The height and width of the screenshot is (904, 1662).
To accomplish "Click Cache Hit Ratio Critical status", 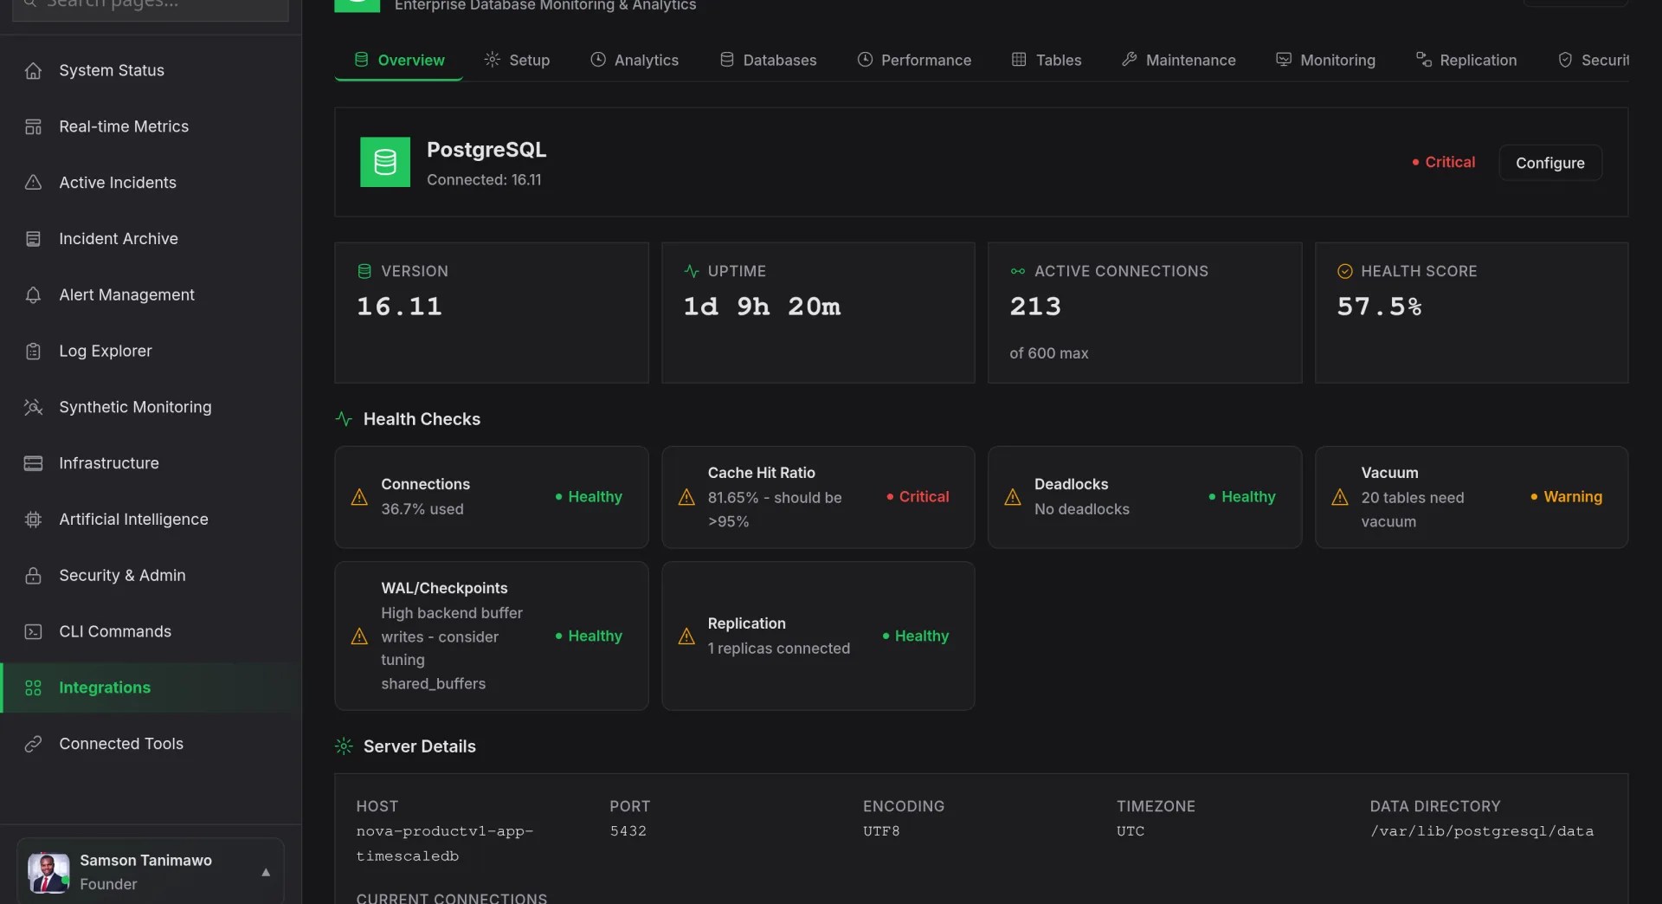I will 918,497.
